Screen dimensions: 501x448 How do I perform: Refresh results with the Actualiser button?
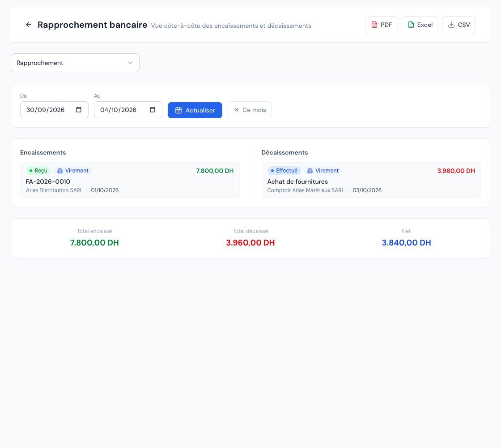pyautogui.click(x=195, y=110)
